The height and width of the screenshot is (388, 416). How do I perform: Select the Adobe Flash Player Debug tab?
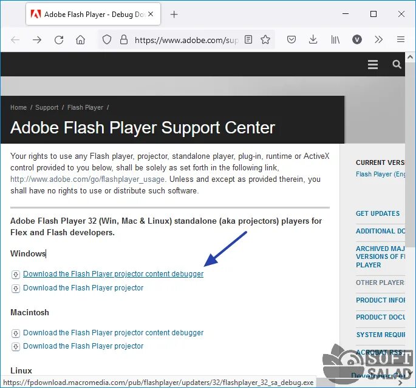(93, 15)
